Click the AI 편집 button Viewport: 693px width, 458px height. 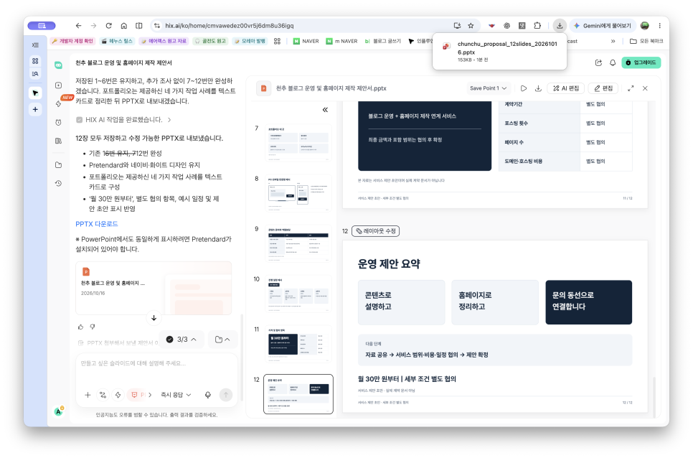coord(566,88)
